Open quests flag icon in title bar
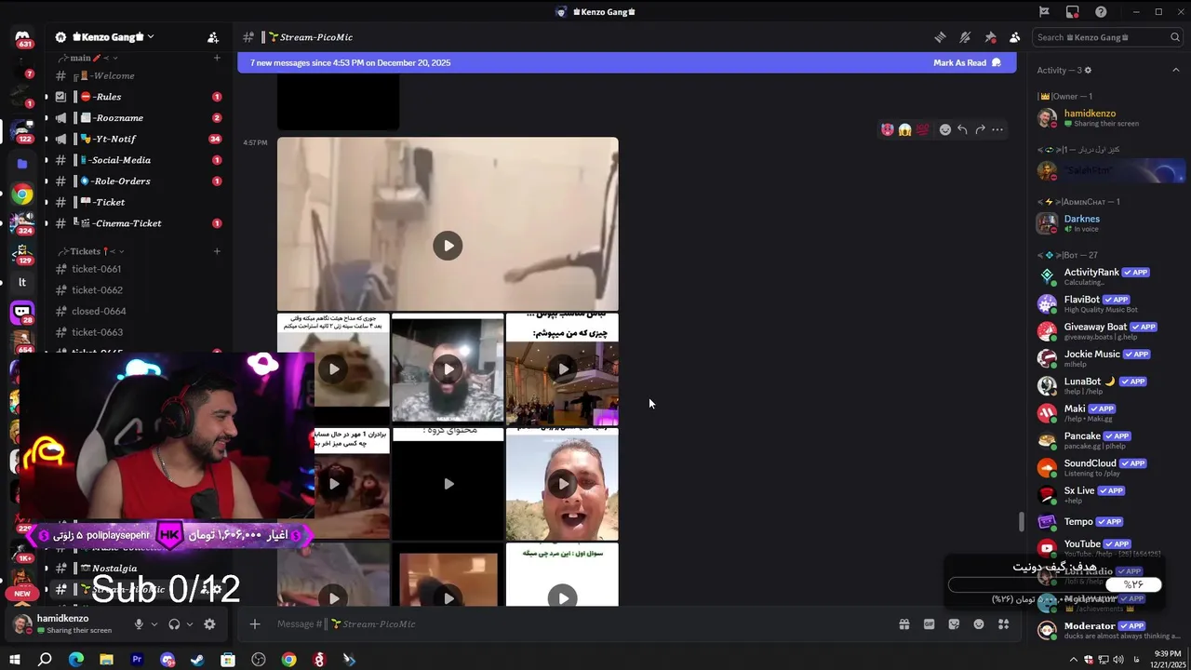1191x670 pixels. point(1044,12)
